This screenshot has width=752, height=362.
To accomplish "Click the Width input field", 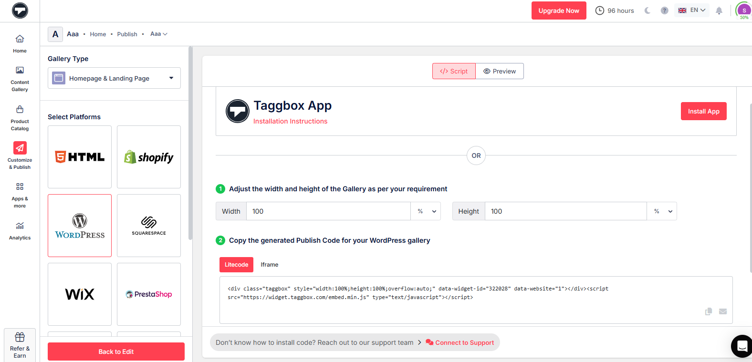I will tap(328, 211).
